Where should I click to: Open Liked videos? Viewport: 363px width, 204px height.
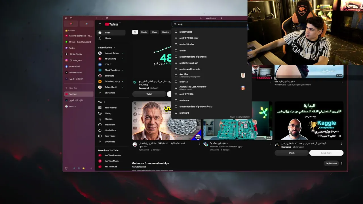[x=111, y=130]
